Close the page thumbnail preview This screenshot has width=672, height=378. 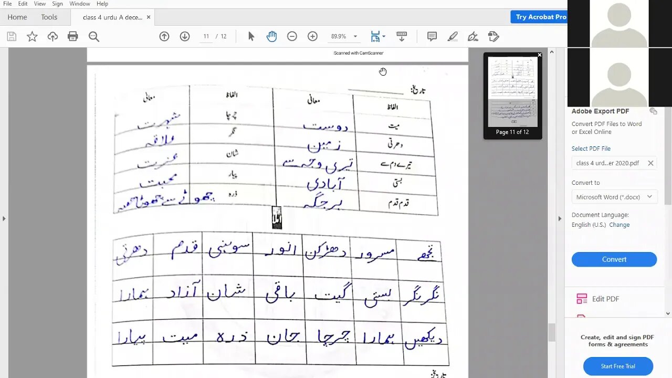(x=539, y=55)
